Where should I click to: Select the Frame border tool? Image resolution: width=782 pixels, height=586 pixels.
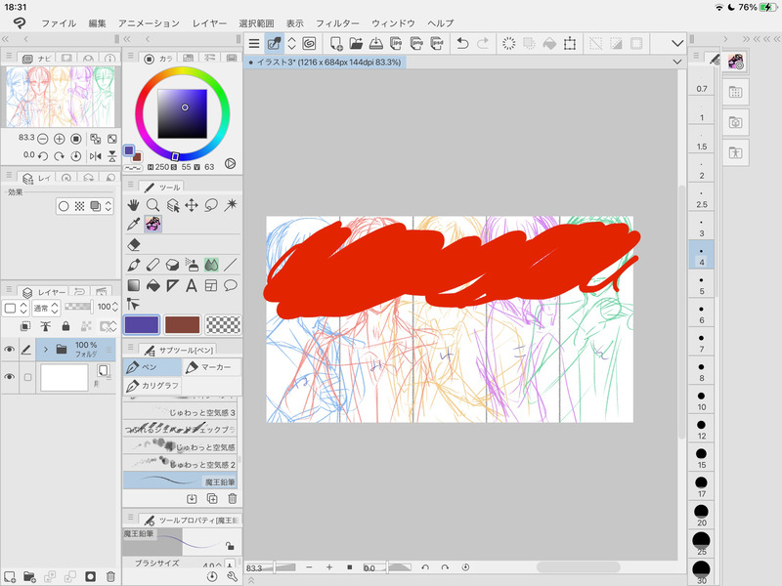tap(211, 285)
